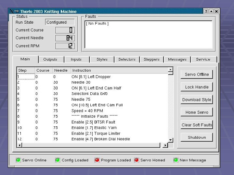This screenshot has height=175, width=234.
Task: Click the question mark help button
Action: [206, 11]
